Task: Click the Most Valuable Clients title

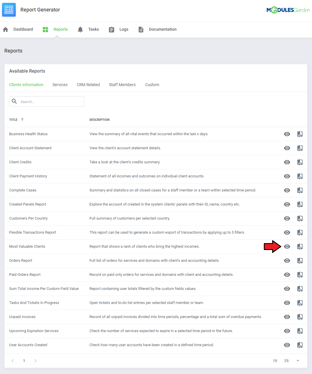Action: pyautogui.click(x=27, y=247)
